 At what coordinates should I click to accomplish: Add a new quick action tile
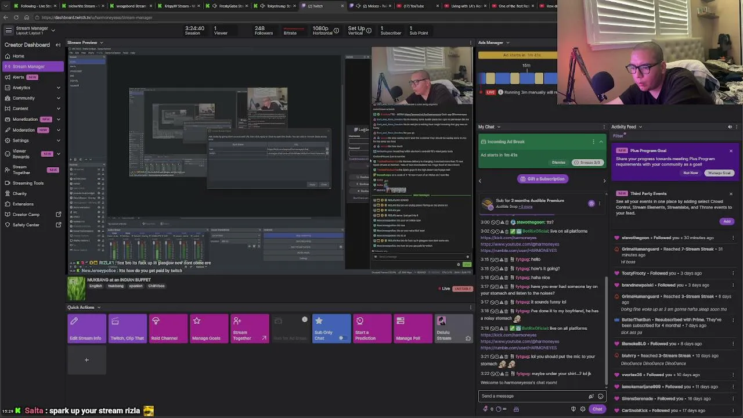(x=86, y=360)
